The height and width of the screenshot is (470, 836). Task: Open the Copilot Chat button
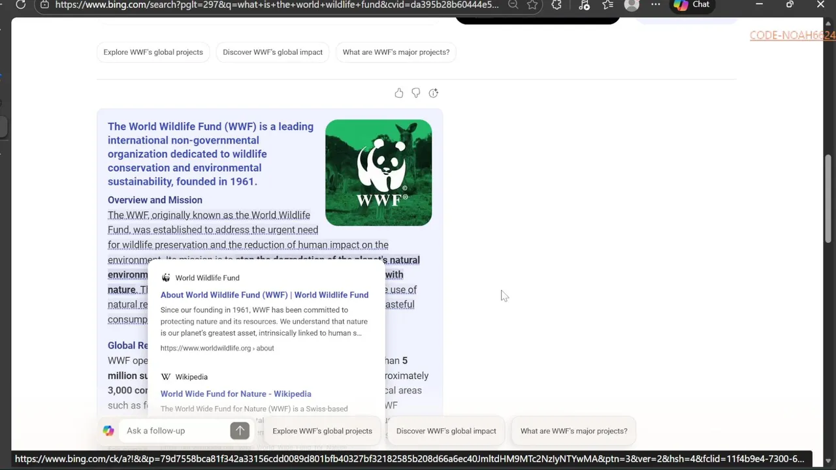693,5
